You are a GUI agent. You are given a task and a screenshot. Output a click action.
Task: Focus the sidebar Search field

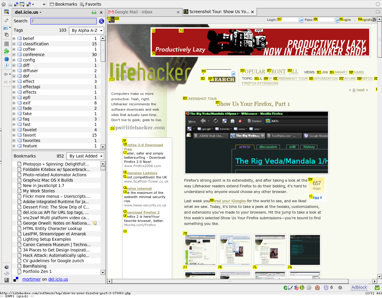tap(64, 21)
